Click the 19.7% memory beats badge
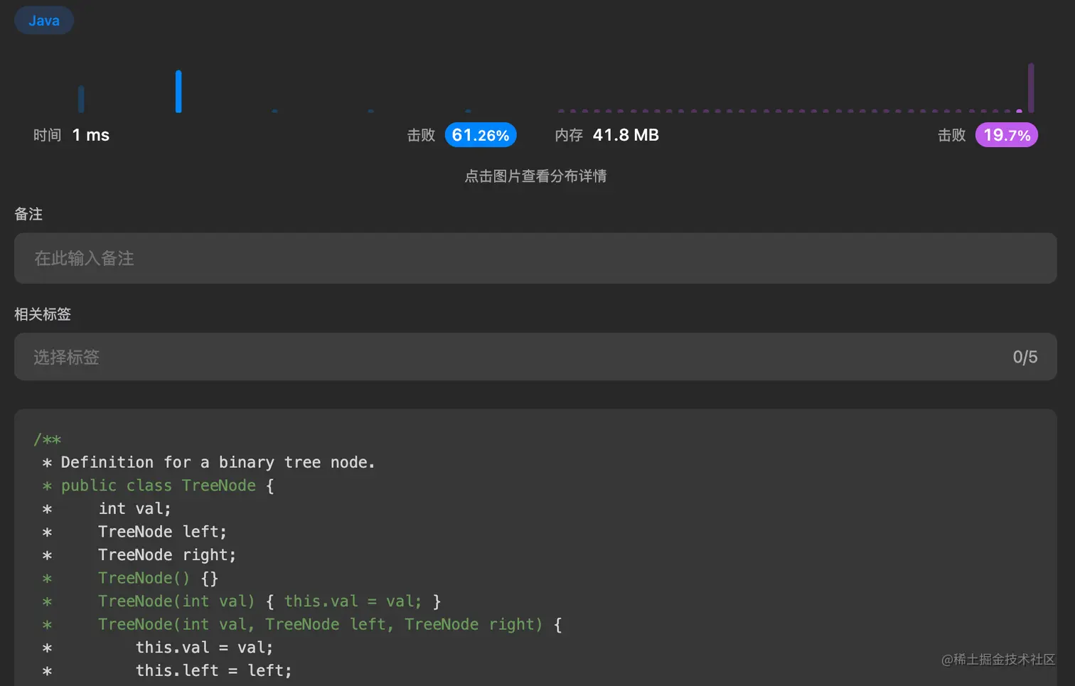1075x686 pixels. click(x=1006, y=135)
